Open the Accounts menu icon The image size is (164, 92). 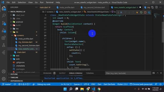4,72
